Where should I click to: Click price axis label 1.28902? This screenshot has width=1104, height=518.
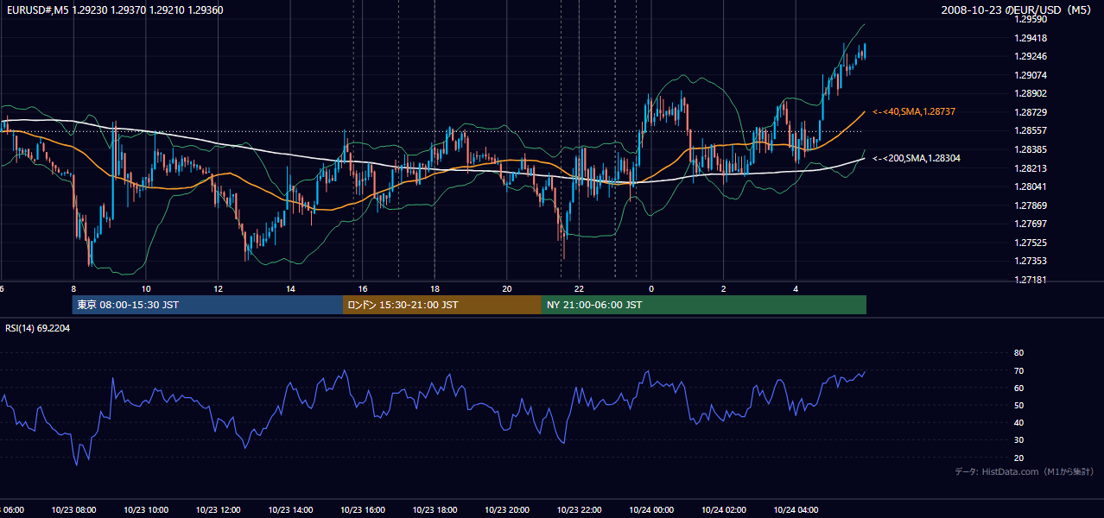1031,94
